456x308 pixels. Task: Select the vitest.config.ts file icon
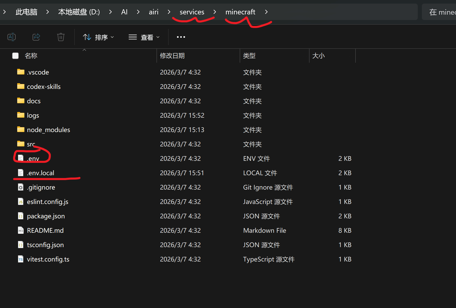(x=21, y=259)
